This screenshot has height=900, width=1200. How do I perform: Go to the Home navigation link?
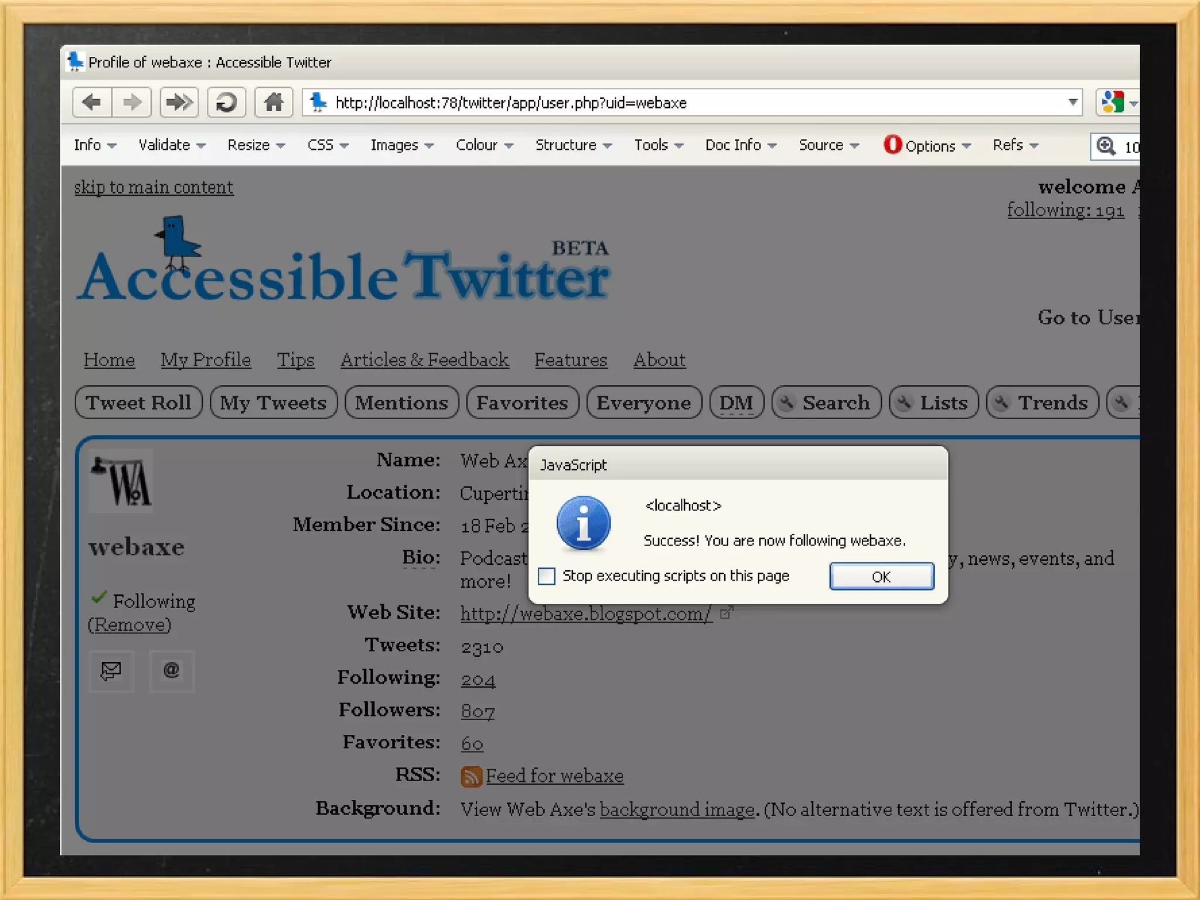[109, 359]
